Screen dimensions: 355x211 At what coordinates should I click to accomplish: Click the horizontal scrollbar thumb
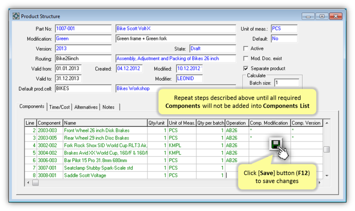pos(35,182)
